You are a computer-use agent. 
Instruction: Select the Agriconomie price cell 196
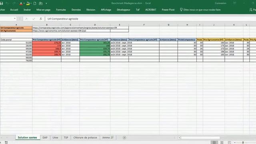214,52
